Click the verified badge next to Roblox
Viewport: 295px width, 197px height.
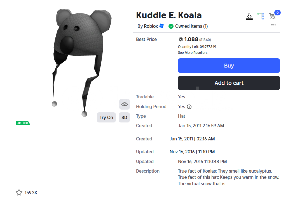pyautogui.click(x=161, y=26)
